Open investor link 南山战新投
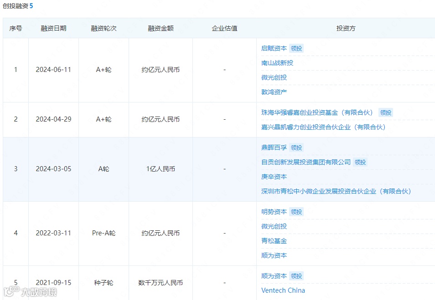This screenshot has width=435, height=300. tap(277, 63)
